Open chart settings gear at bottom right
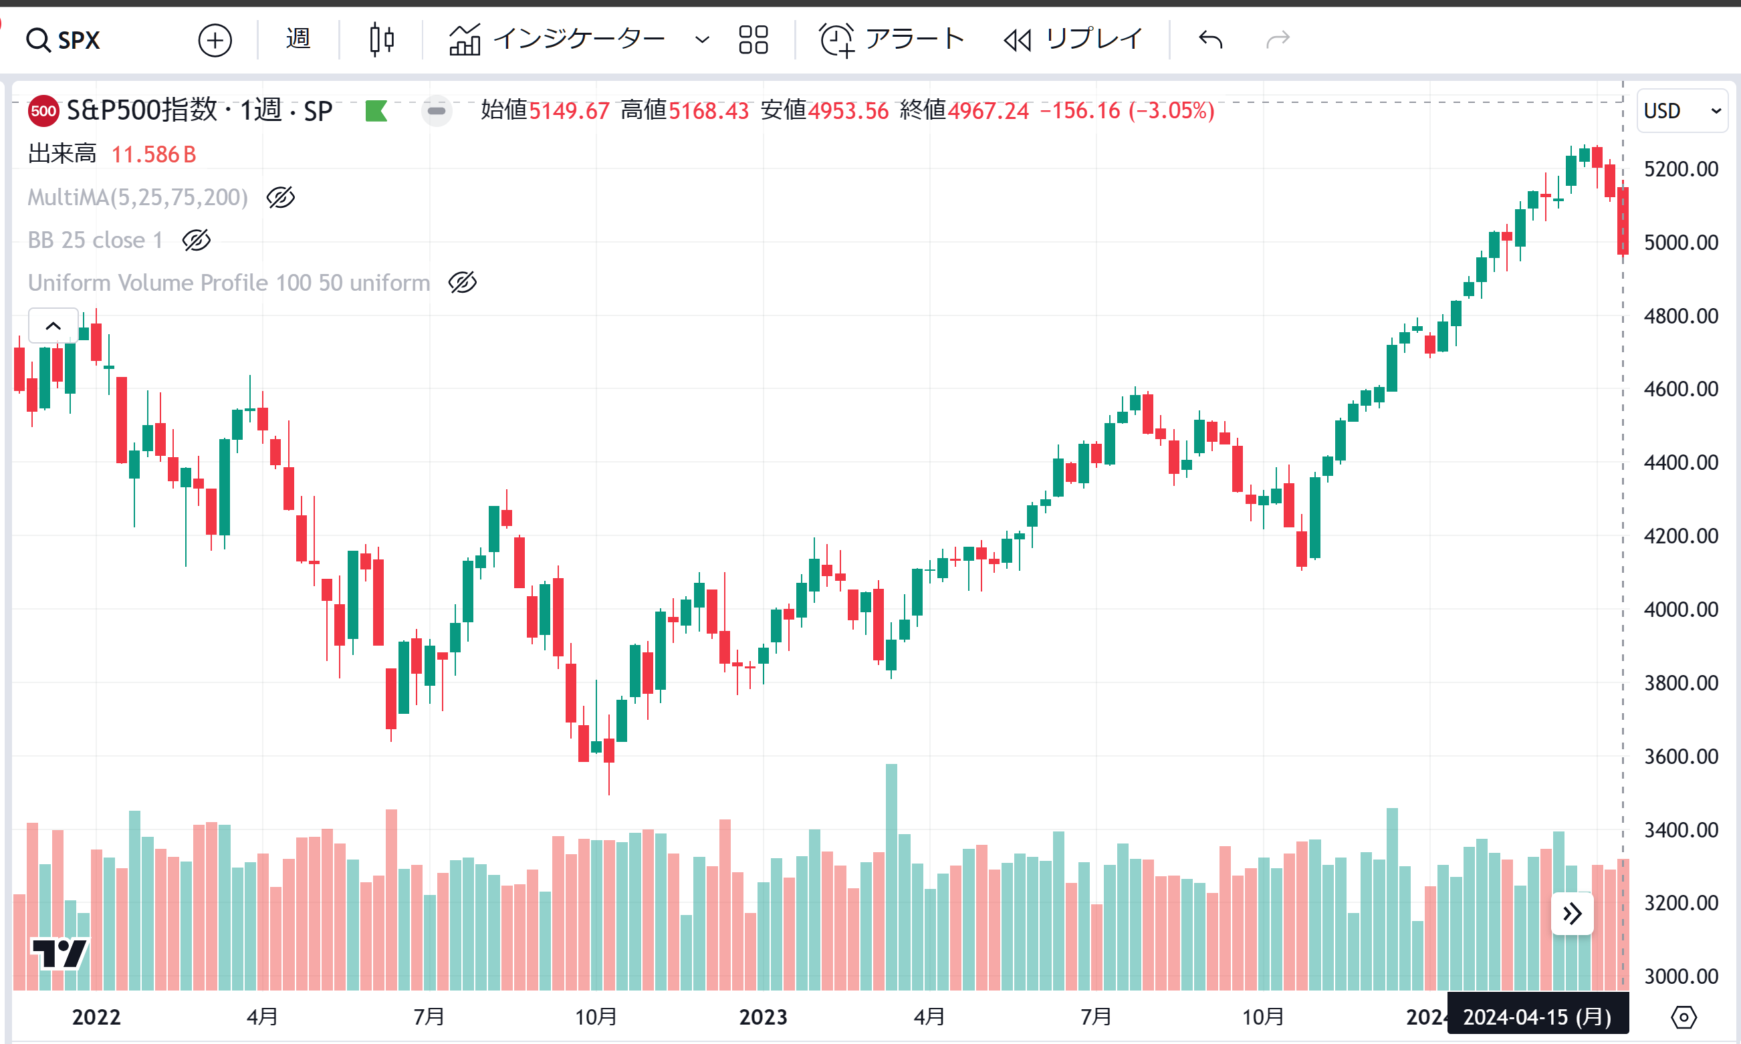 click(x=1684, y=1017)
